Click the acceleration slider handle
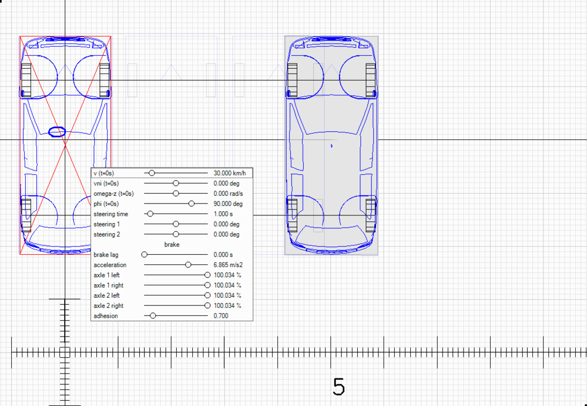This screenshot has height=406, width=587. pos(188,265)
